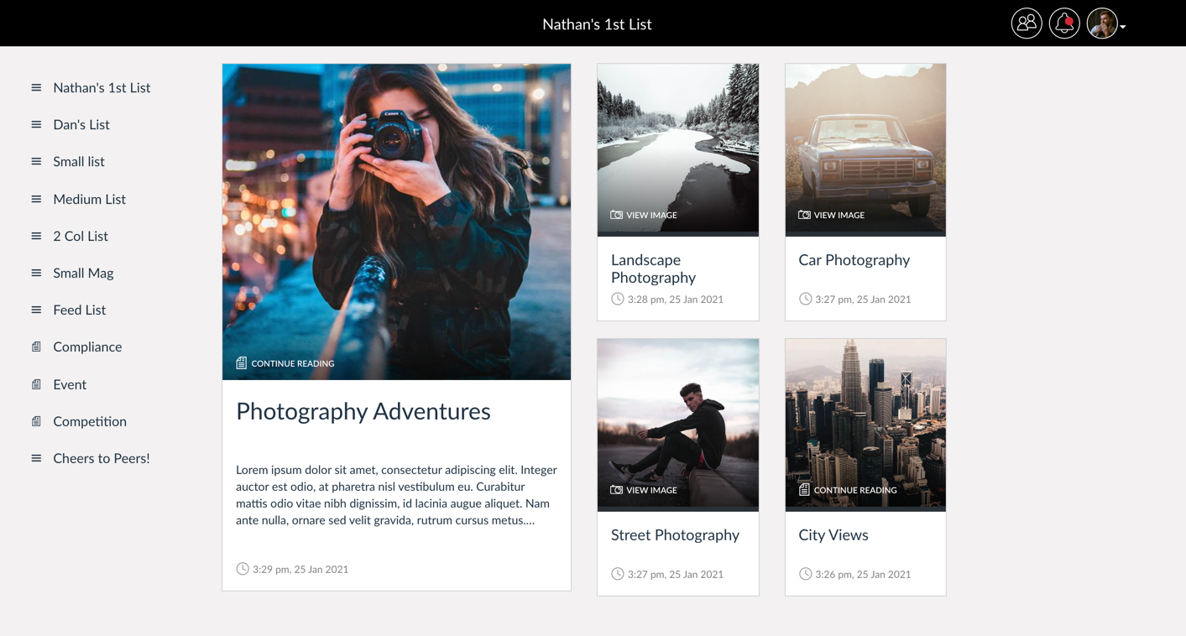This screenshot has width=1186, height=636.
Task: Click list icon beside Cheers to Peers!
Action: (36, 458)
